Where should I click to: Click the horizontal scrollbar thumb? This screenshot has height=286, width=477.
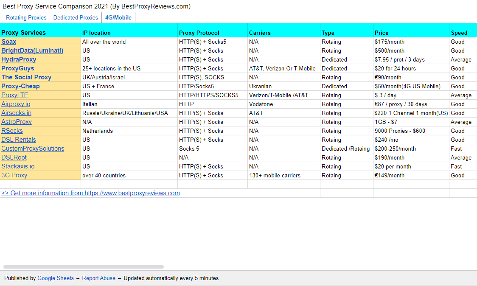coord(84,267)
